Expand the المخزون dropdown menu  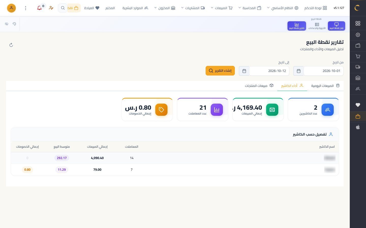(165, 8)
